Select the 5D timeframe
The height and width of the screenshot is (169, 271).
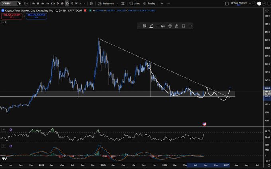pos(72,4)
